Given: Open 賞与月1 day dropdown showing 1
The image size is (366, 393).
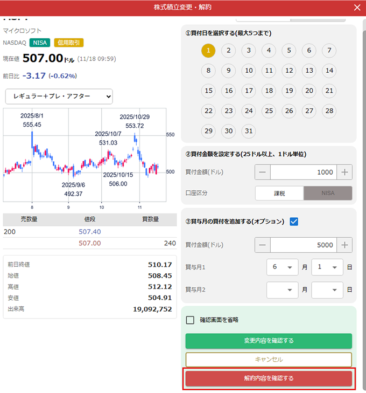Looking at the screenshot, I should (x=327, y=267).
